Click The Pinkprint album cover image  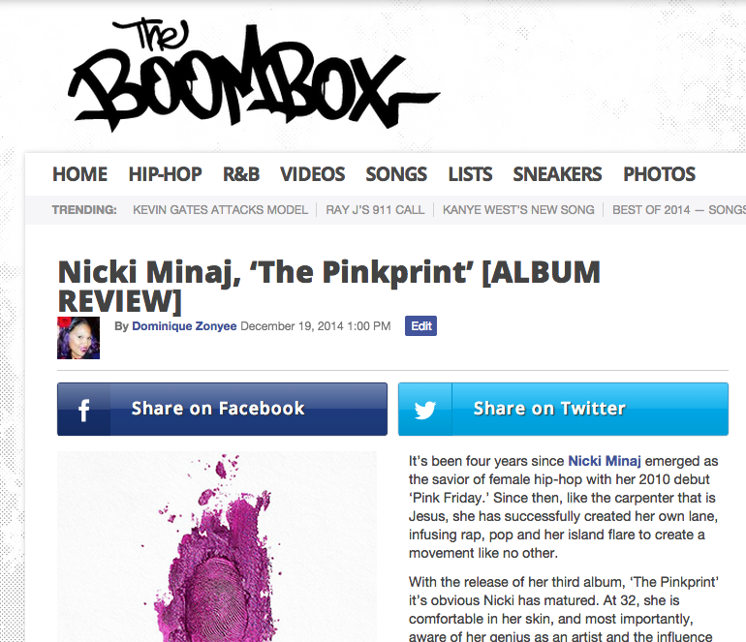point(217,547)
